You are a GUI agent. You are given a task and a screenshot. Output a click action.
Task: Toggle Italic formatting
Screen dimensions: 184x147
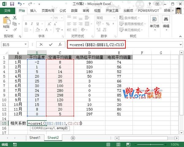click(x=32, y=24)
